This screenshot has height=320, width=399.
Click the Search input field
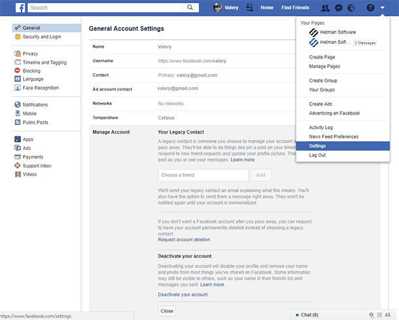pos(105,8)
